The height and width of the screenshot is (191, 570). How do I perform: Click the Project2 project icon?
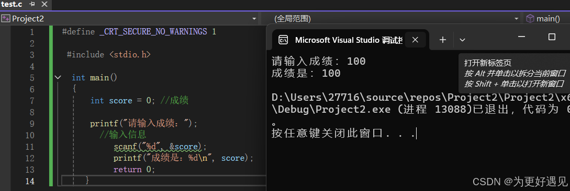point(5,18)
